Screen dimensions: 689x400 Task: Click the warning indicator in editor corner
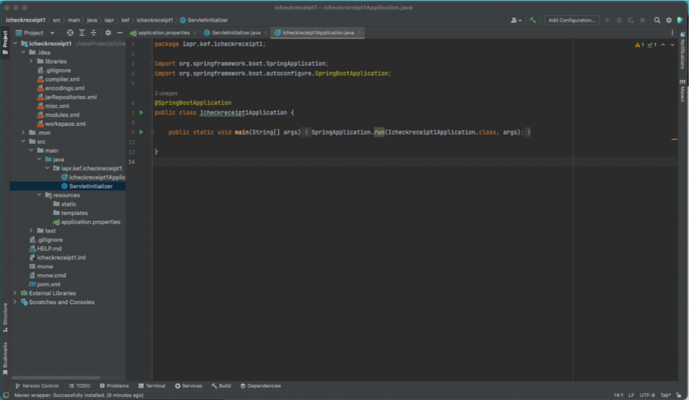639,45
